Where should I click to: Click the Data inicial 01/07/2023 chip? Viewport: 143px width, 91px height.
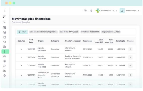tap(69, 32)
